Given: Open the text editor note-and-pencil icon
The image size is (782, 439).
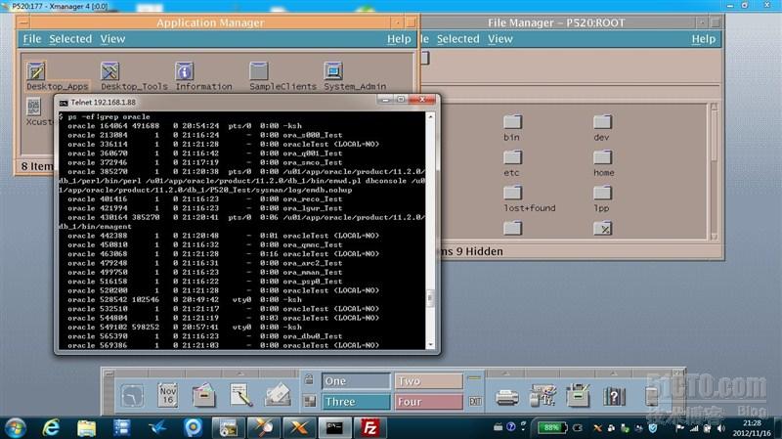Looking at the screenshot, I should [x=240, y=396].
